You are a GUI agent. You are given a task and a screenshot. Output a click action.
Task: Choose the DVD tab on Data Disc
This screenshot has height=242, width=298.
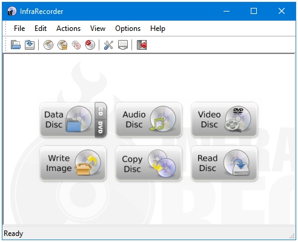point(101,128)
